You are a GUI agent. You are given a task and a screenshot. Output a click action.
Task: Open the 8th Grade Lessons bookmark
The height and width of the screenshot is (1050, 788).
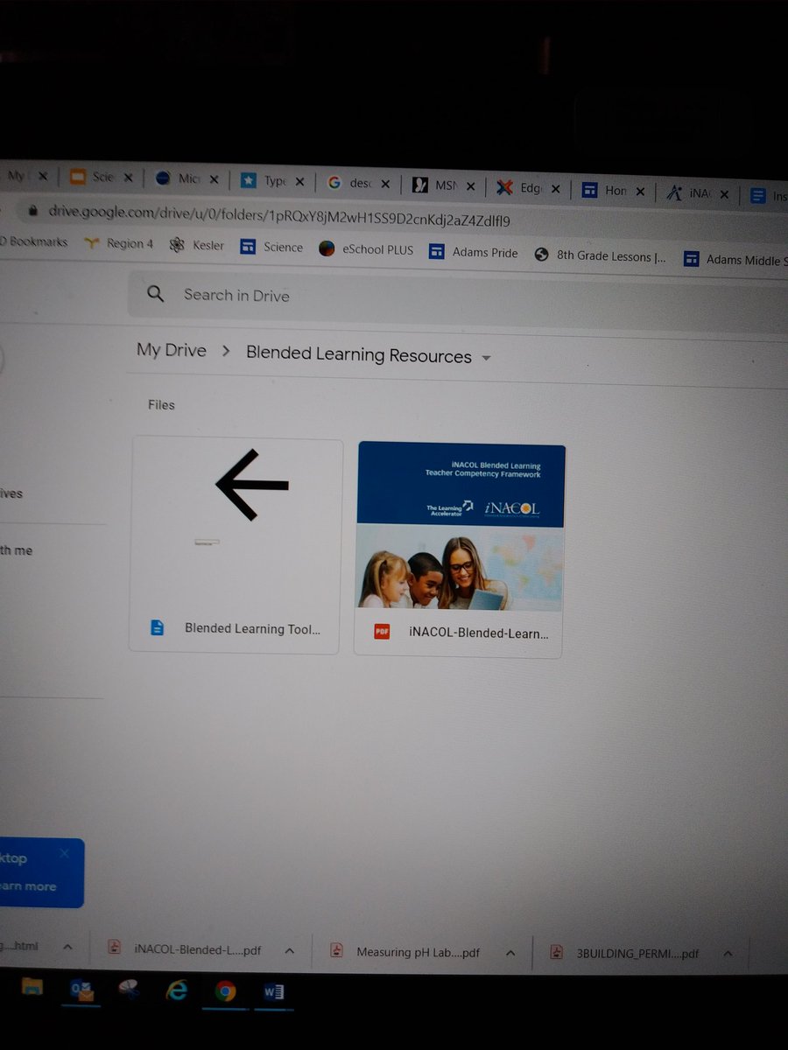point(601,256)
